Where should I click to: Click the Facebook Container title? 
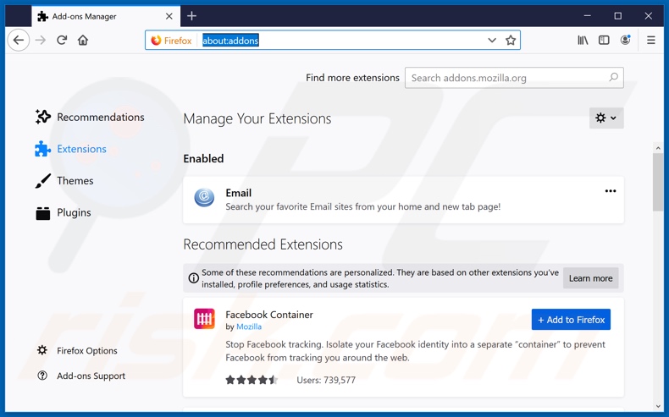[x=269, y=315]
